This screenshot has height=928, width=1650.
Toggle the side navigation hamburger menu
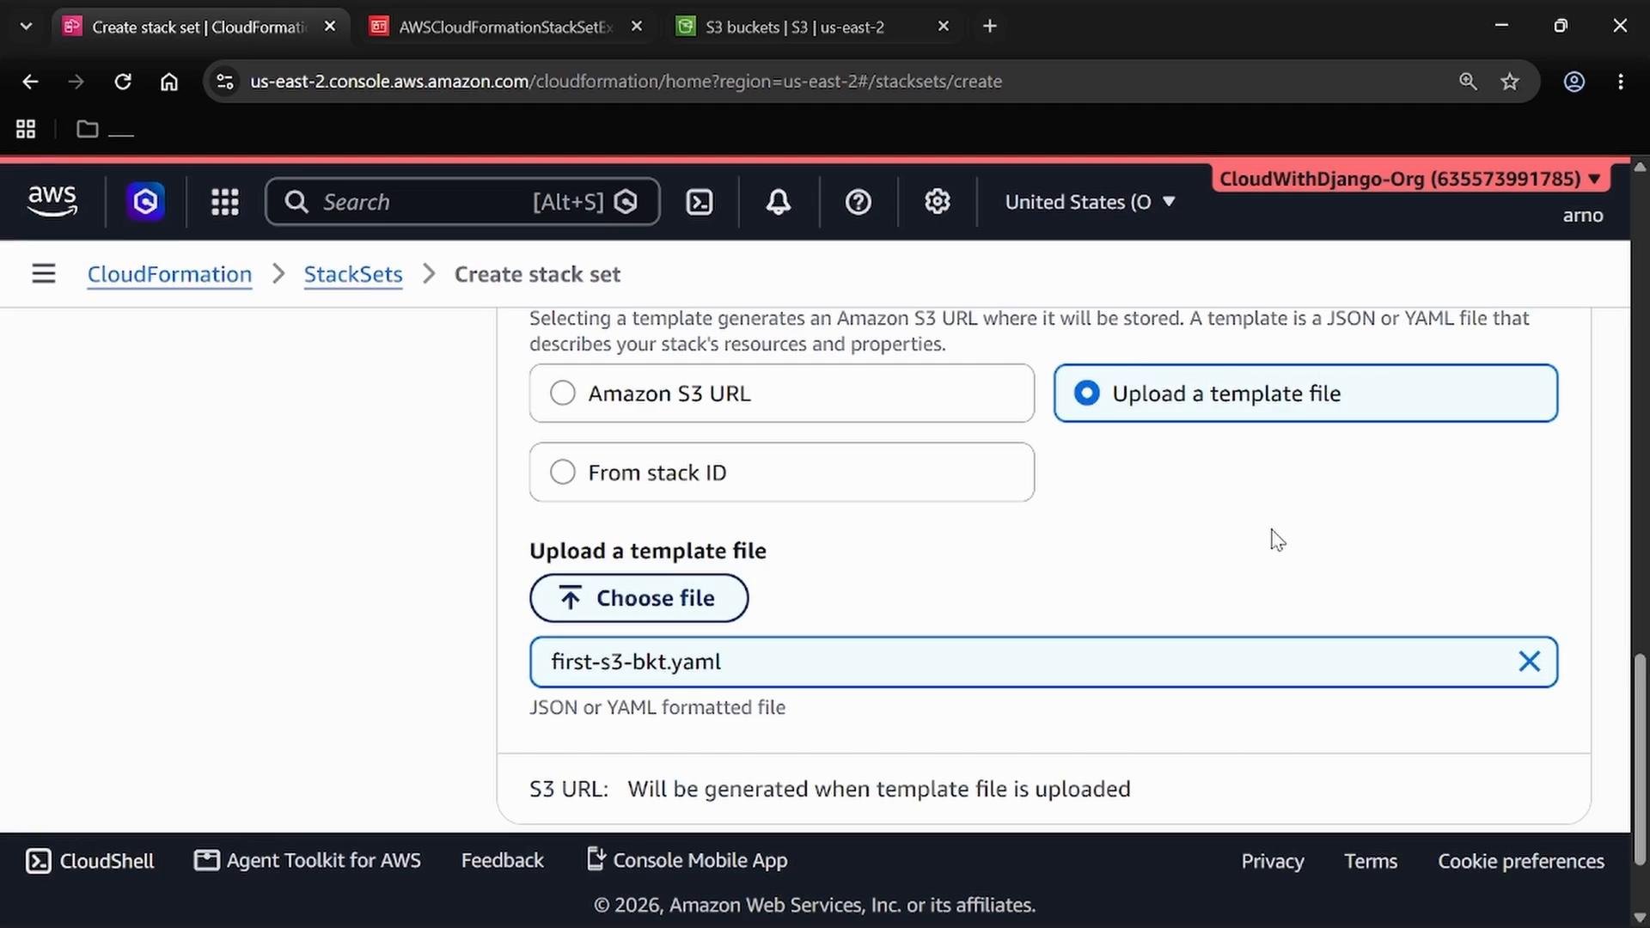(44, 274)
